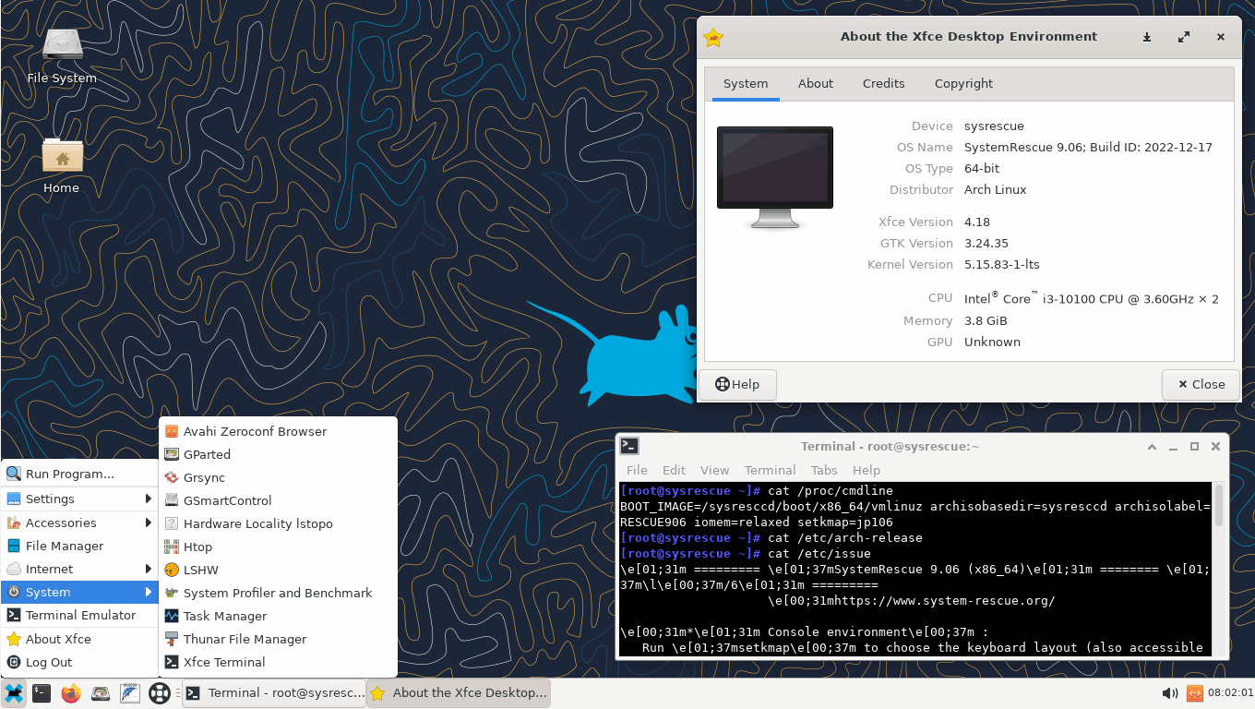Launch the terminal from the panel launcher
The image size is (1255, 709).
point(42,692)
